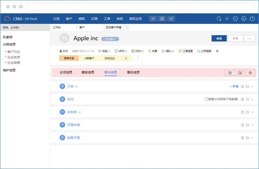Switch to the 售前信息 tab
Image resolution: width=259 pixels, height=169 pixels.
[x=88, y=72]
